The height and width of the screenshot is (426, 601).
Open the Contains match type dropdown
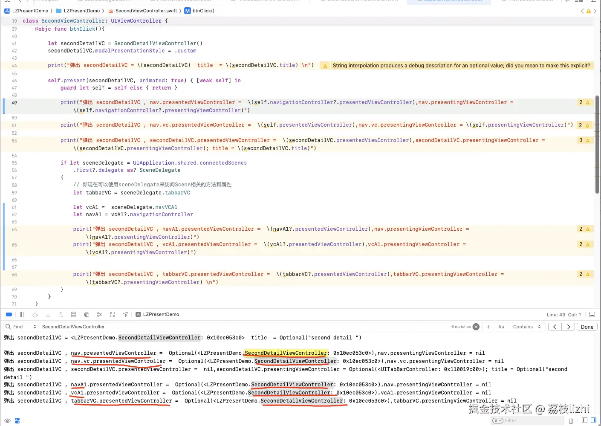(x=527, y=327)
